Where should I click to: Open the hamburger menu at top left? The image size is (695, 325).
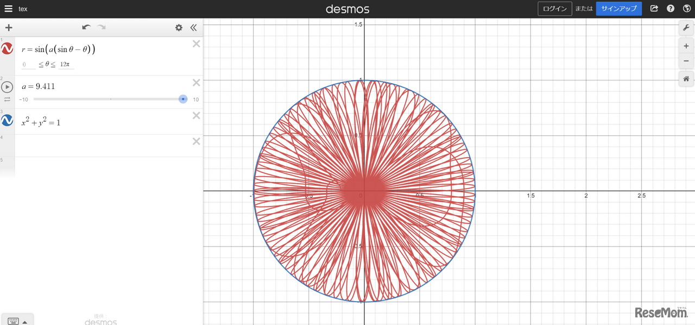tap(8, 9)
